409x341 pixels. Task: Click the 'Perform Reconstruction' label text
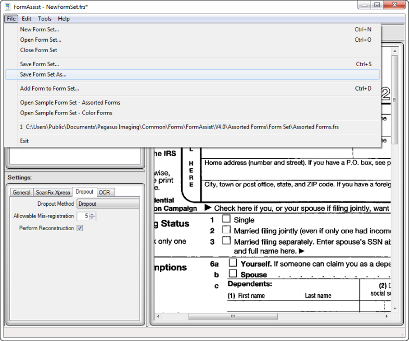tap(46, 228)
